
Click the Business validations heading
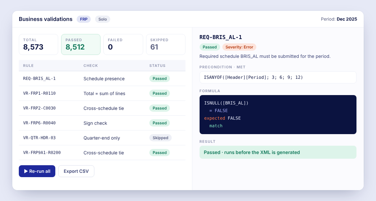[46, 19]
